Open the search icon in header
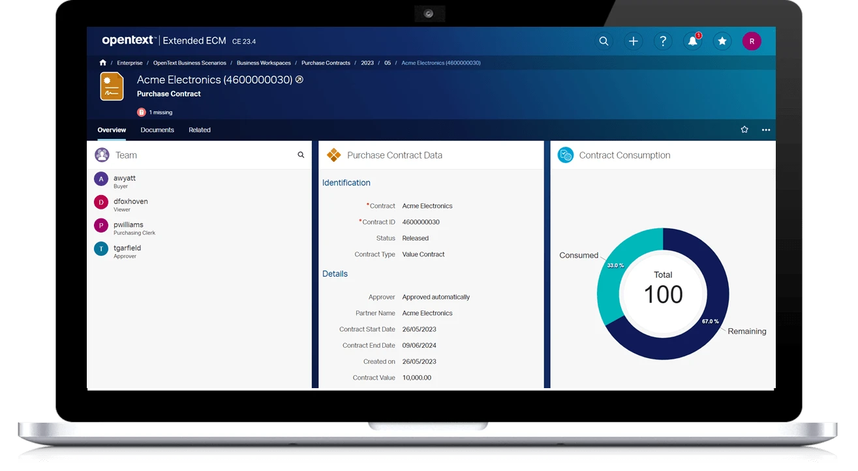Viewport: 858px width, 471px height. 604,41
